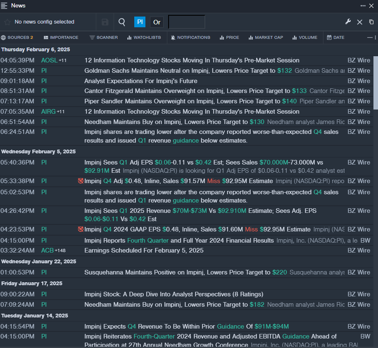Toggle the PI ticker filter chip

click(x=140, y=22)
